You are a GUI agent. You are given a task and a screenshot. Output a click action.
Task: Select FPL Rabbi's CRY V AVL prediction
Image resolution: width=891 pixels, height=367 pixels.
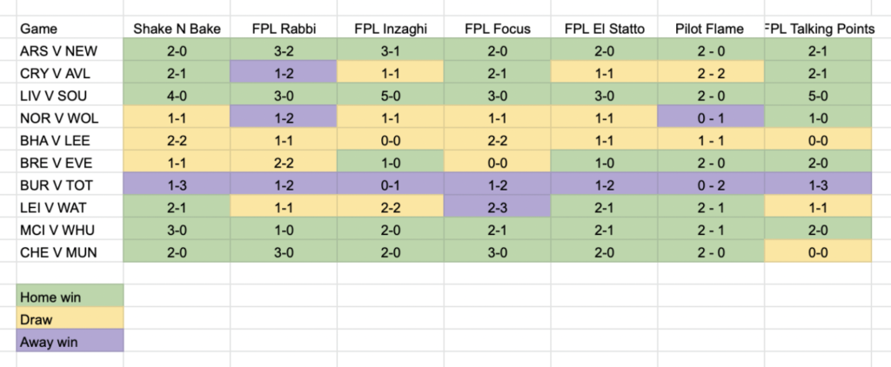[284, 73]
